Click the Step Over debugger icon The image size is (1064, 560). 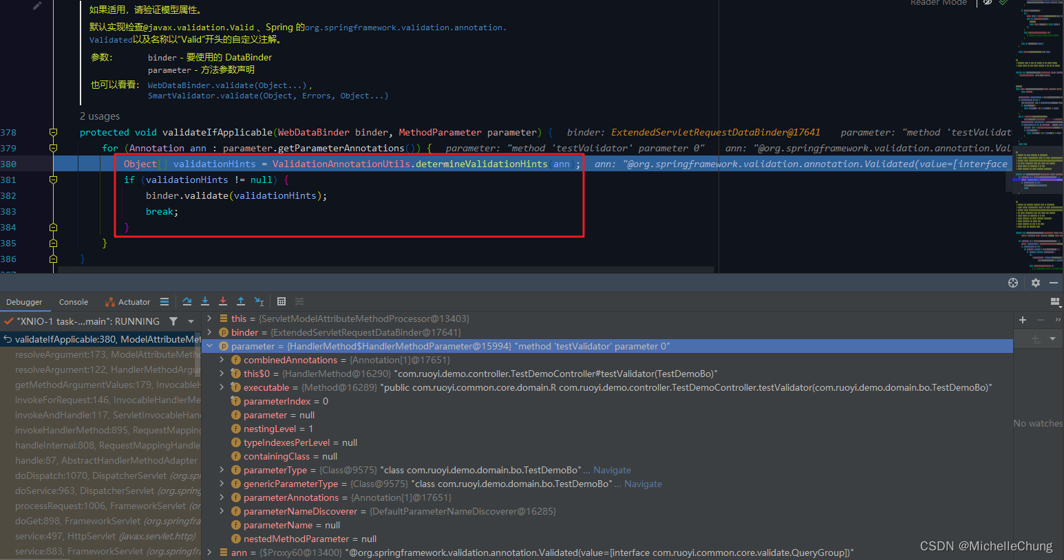(x=187, y=301)
